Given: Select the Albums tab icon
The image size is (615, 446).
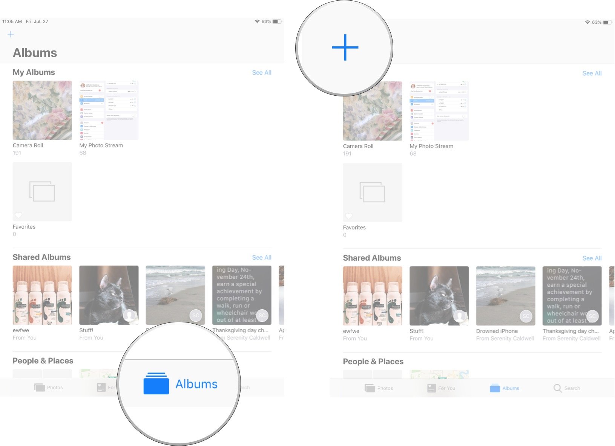Looking at the screenshot, I should 495,388.
